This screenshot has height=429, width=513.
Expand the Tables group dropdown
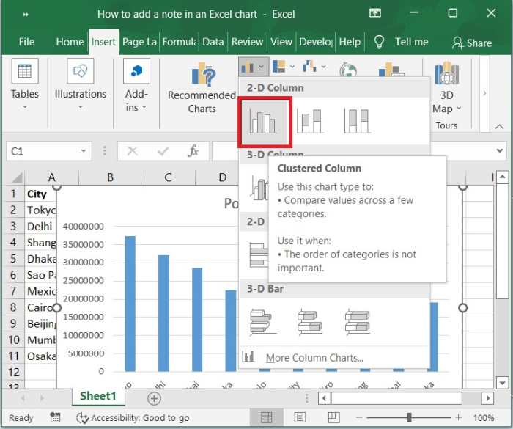tap(24, 107)
